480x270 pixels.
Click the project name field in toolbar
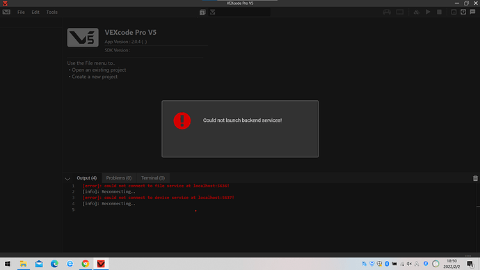point(243,13)
